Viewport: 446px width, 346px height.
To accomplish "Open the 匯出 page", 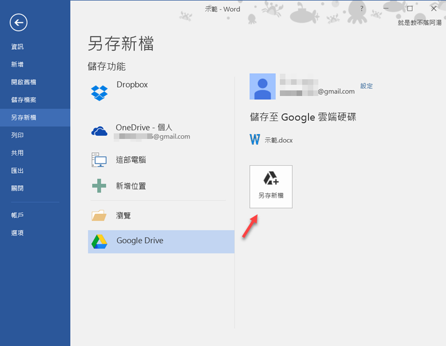I will 17,171.
